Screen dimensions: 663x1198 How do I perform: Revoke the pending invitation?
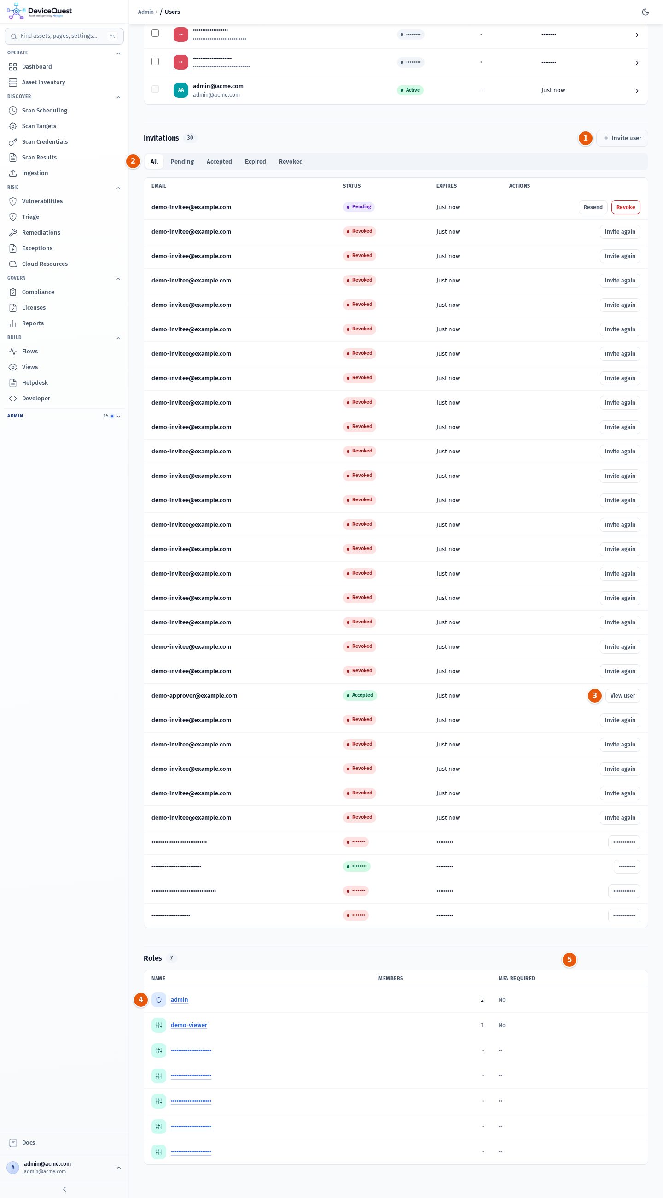pos(625,207)
